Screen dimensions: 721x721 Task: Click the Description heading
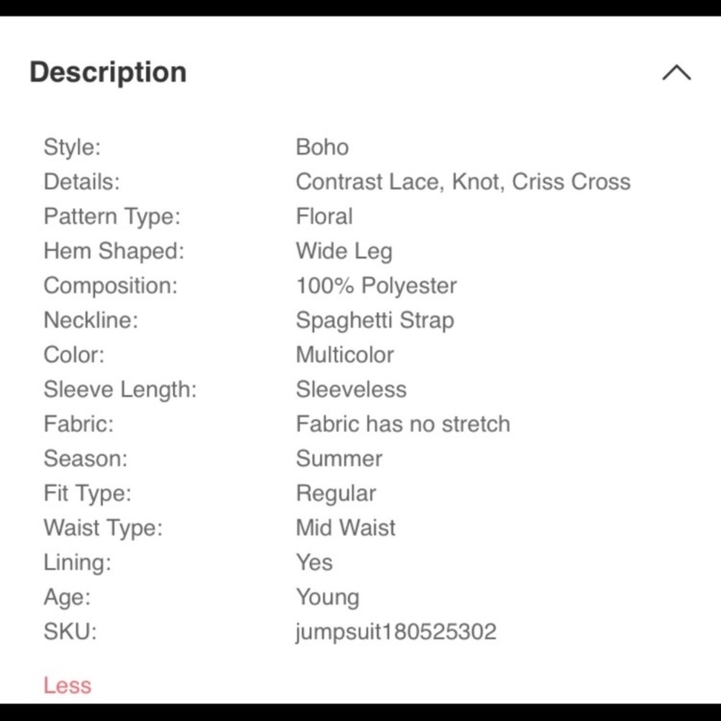[108, 72]
